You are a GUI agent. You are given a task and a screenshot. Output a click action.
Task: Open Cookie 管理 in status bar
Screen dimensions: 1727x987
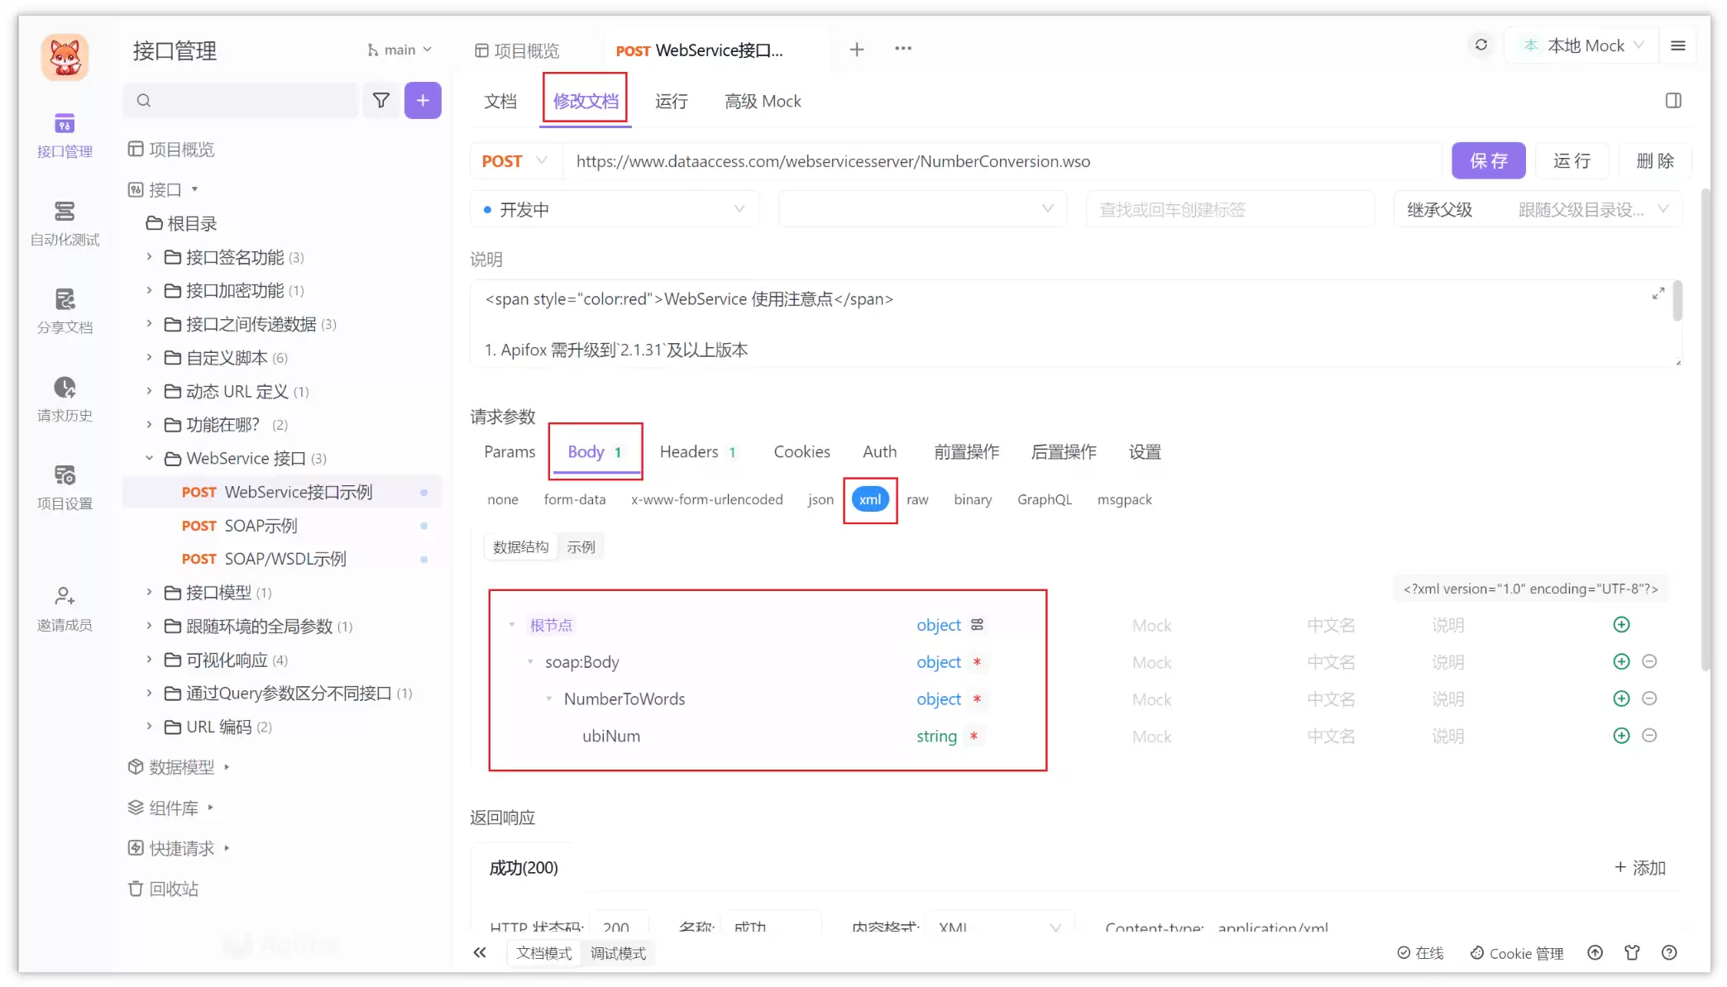(1517, 953)
